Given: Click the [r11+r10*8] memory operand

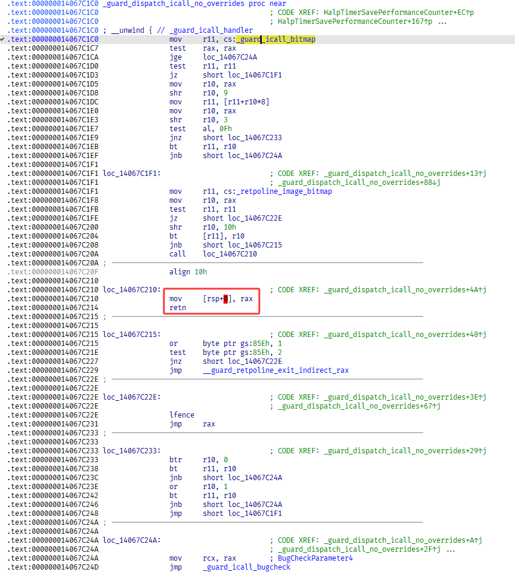Looking at the screenshot, I should tap(246, 102).
